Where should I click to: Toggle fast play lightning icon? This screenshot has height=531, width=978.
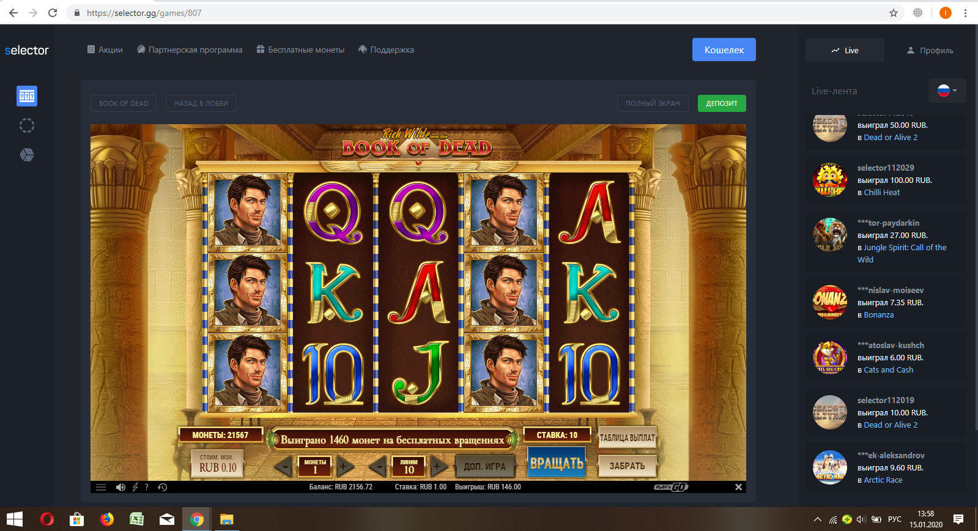tap(135, 487)
